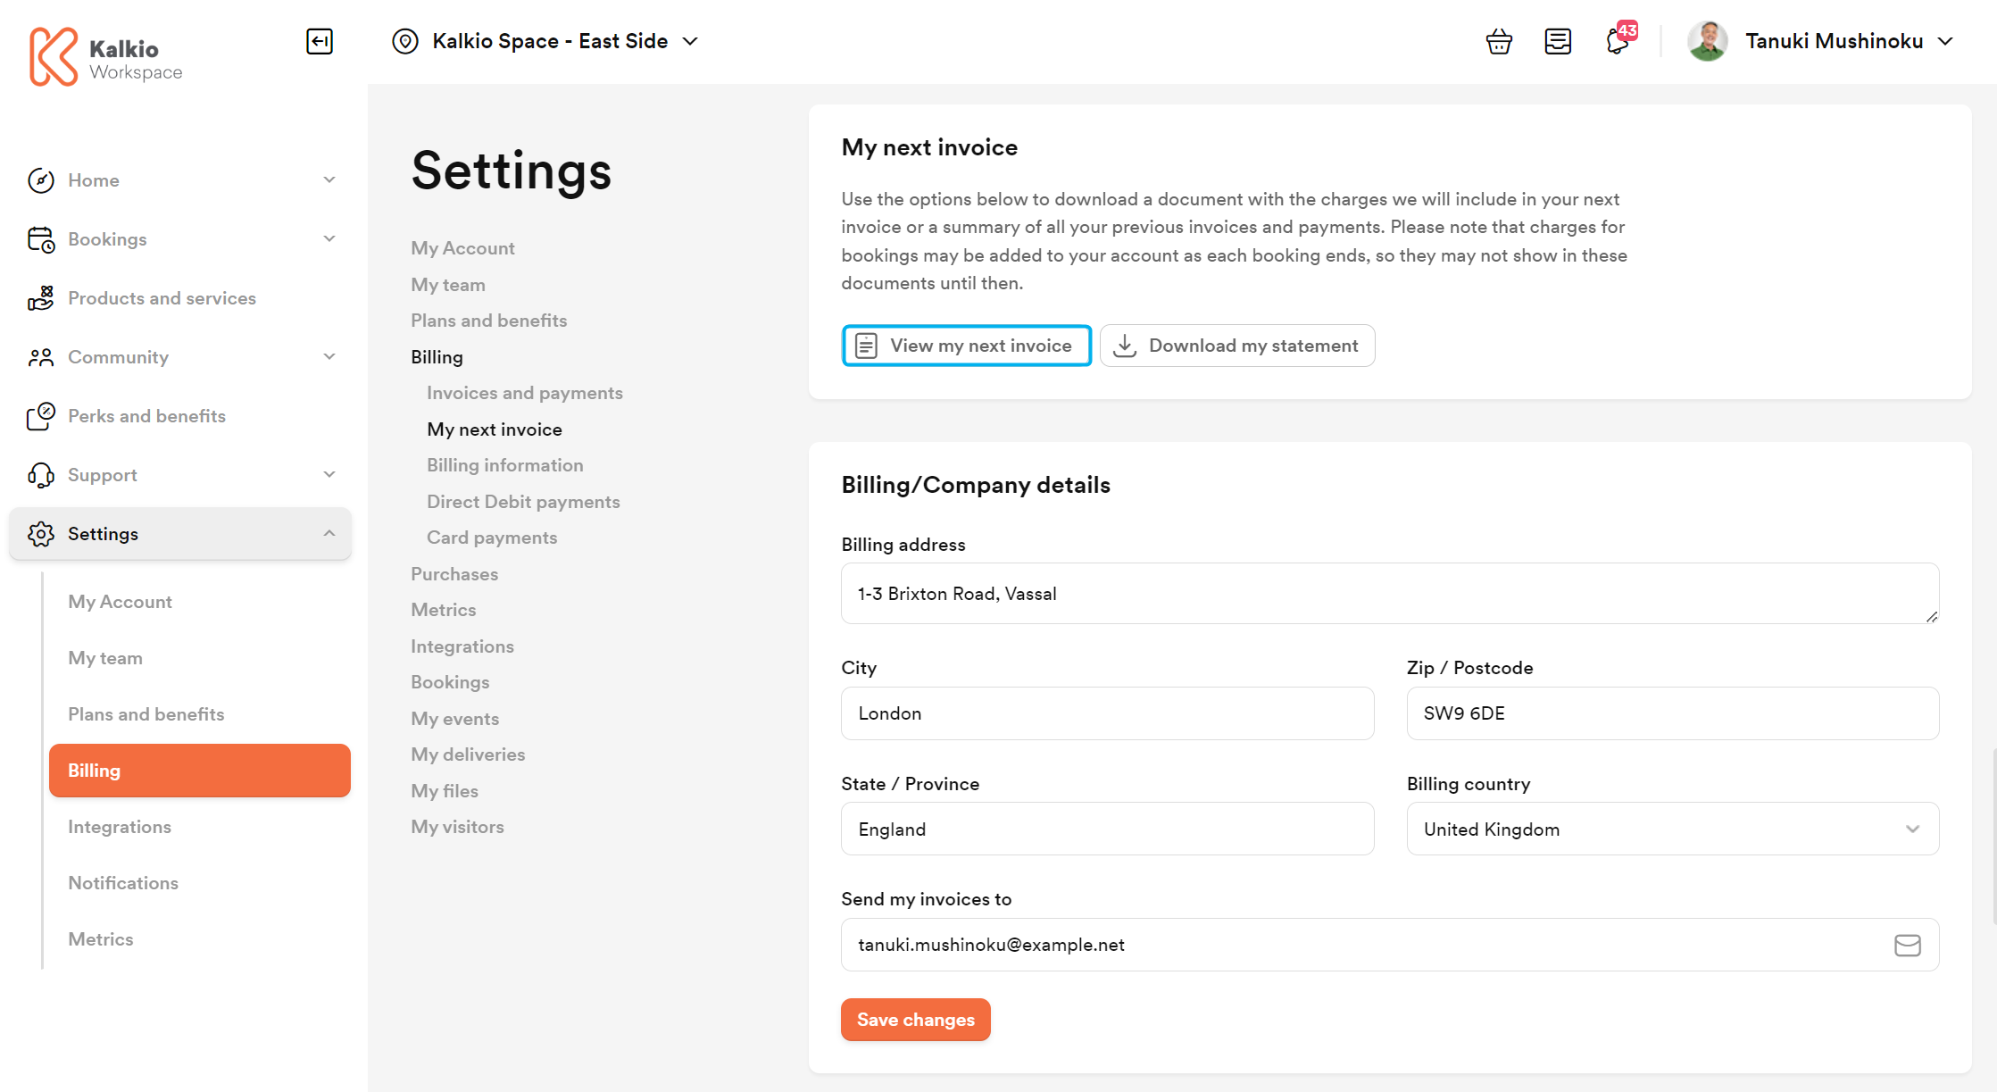Click Download my statement button
The image size is (1997, 1092).
[x=1237, y=346]
